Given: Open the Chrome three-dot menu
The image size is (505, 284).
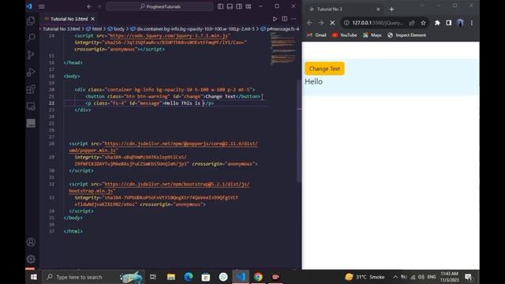Looking at the screenshot, I should (472, 23).
